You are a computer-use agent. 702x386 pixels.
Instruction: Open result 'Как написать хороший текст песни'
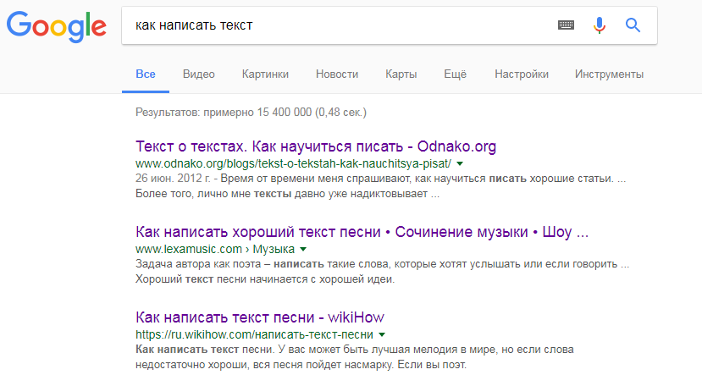click(x=362, y=232)
